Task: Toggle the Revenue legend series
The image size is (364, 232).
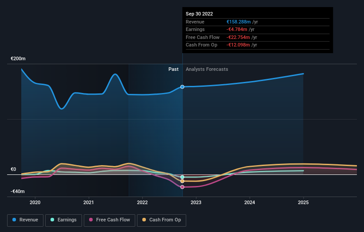Action: (x=25, y=220)
